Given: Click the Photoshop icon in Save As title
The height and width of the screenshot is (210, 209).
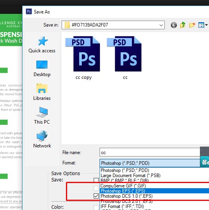Looking at the screenshot, I should [x=29, y=11].
